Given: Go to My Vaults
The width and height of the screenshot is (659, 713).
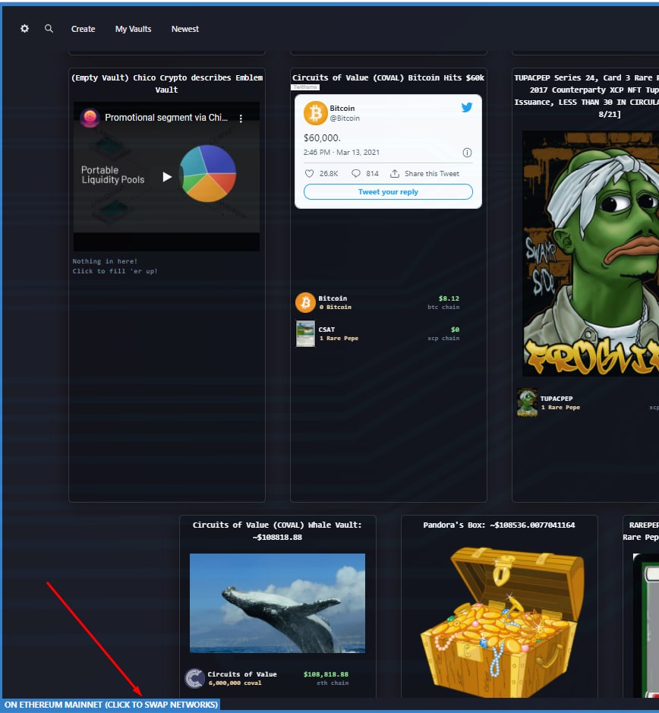Looking at the screenshot, I should click(134, 29).
